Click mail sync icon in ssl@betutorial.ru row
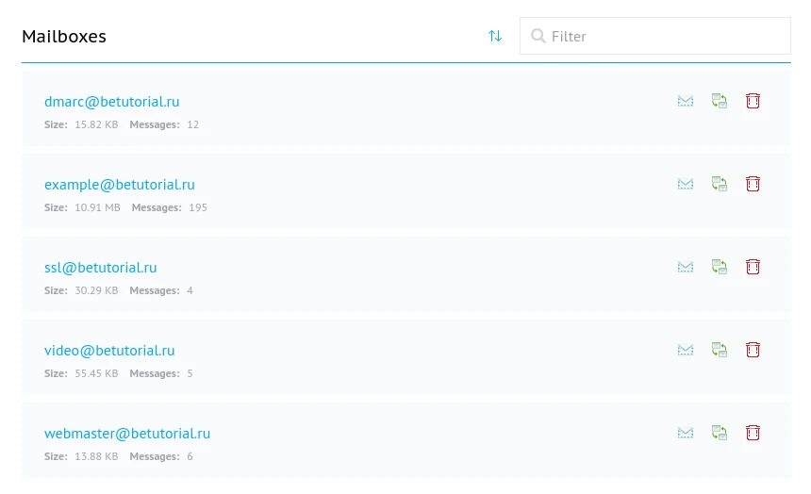The height and width of the screenshot is (494, 811). pos(720,267)
